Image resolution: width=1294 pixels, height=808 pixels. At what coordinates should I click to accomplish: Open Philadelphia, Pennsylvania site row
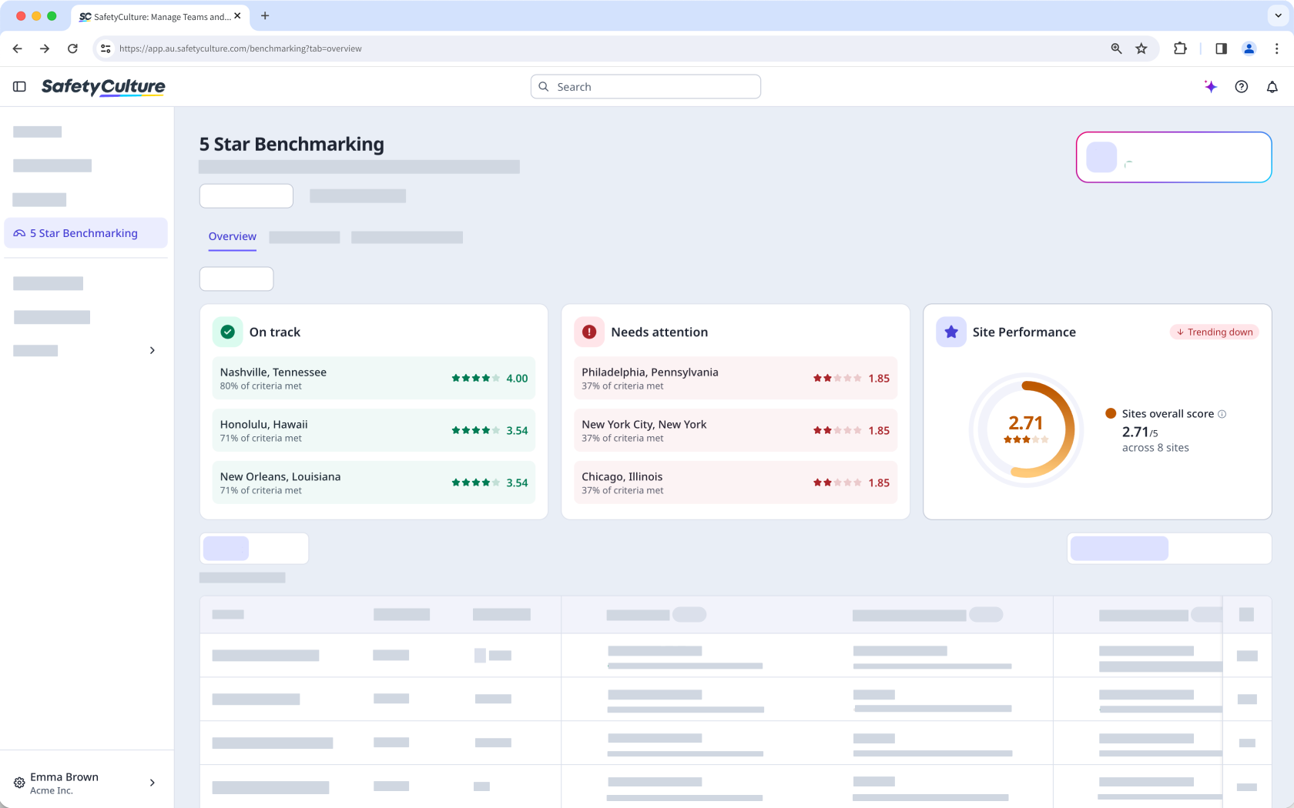point(736,378)
